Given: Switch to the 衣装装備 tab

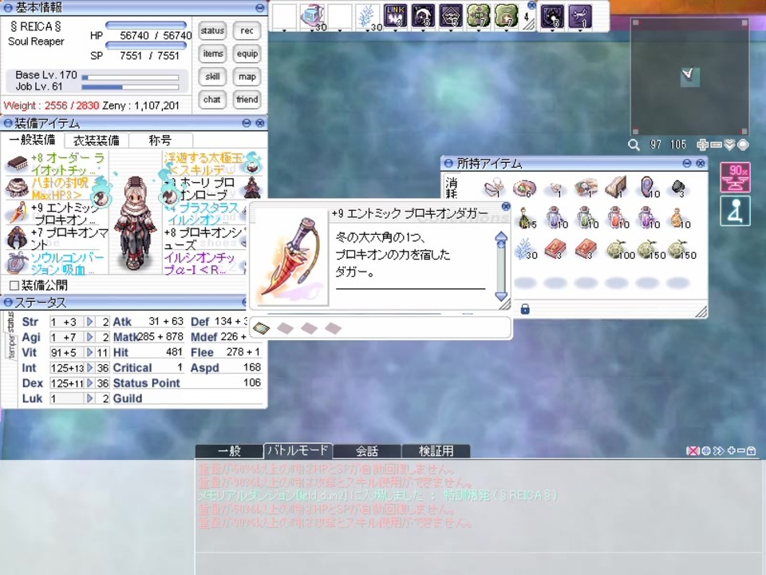Looking at the screenshot, I should [97, 141].
